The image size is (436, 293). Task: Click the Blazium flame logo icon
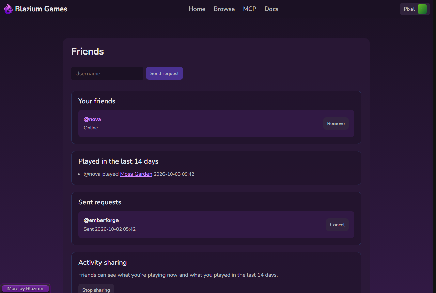tap(8, 9)
